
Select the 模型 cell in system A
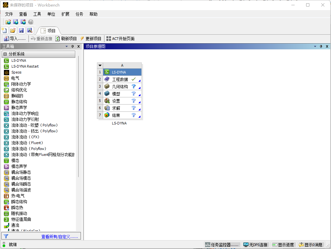coord(122,94)
